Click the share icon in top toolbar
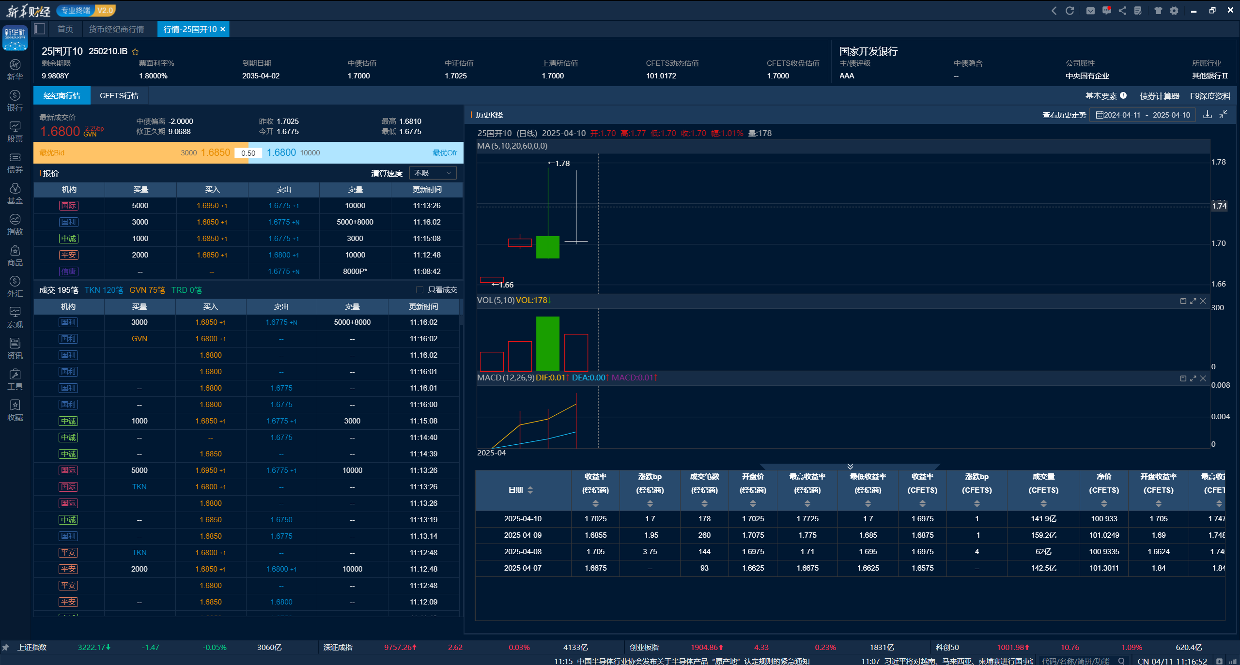Screen dimensions: 1240x665 1122,11
